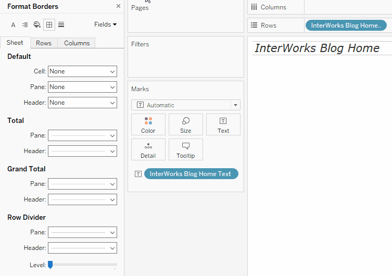Viewport: 392px width, 276px height.
Task: Click the Detail marks card
Action: (x=148, y=149)
